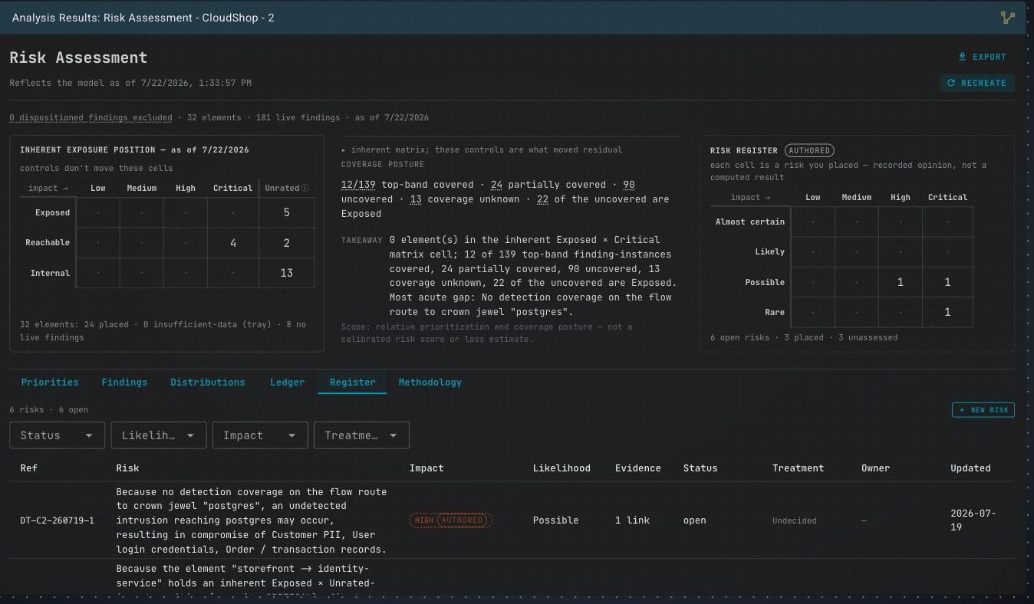
Task: Open the Status filter dropdown
Action: 57,435
